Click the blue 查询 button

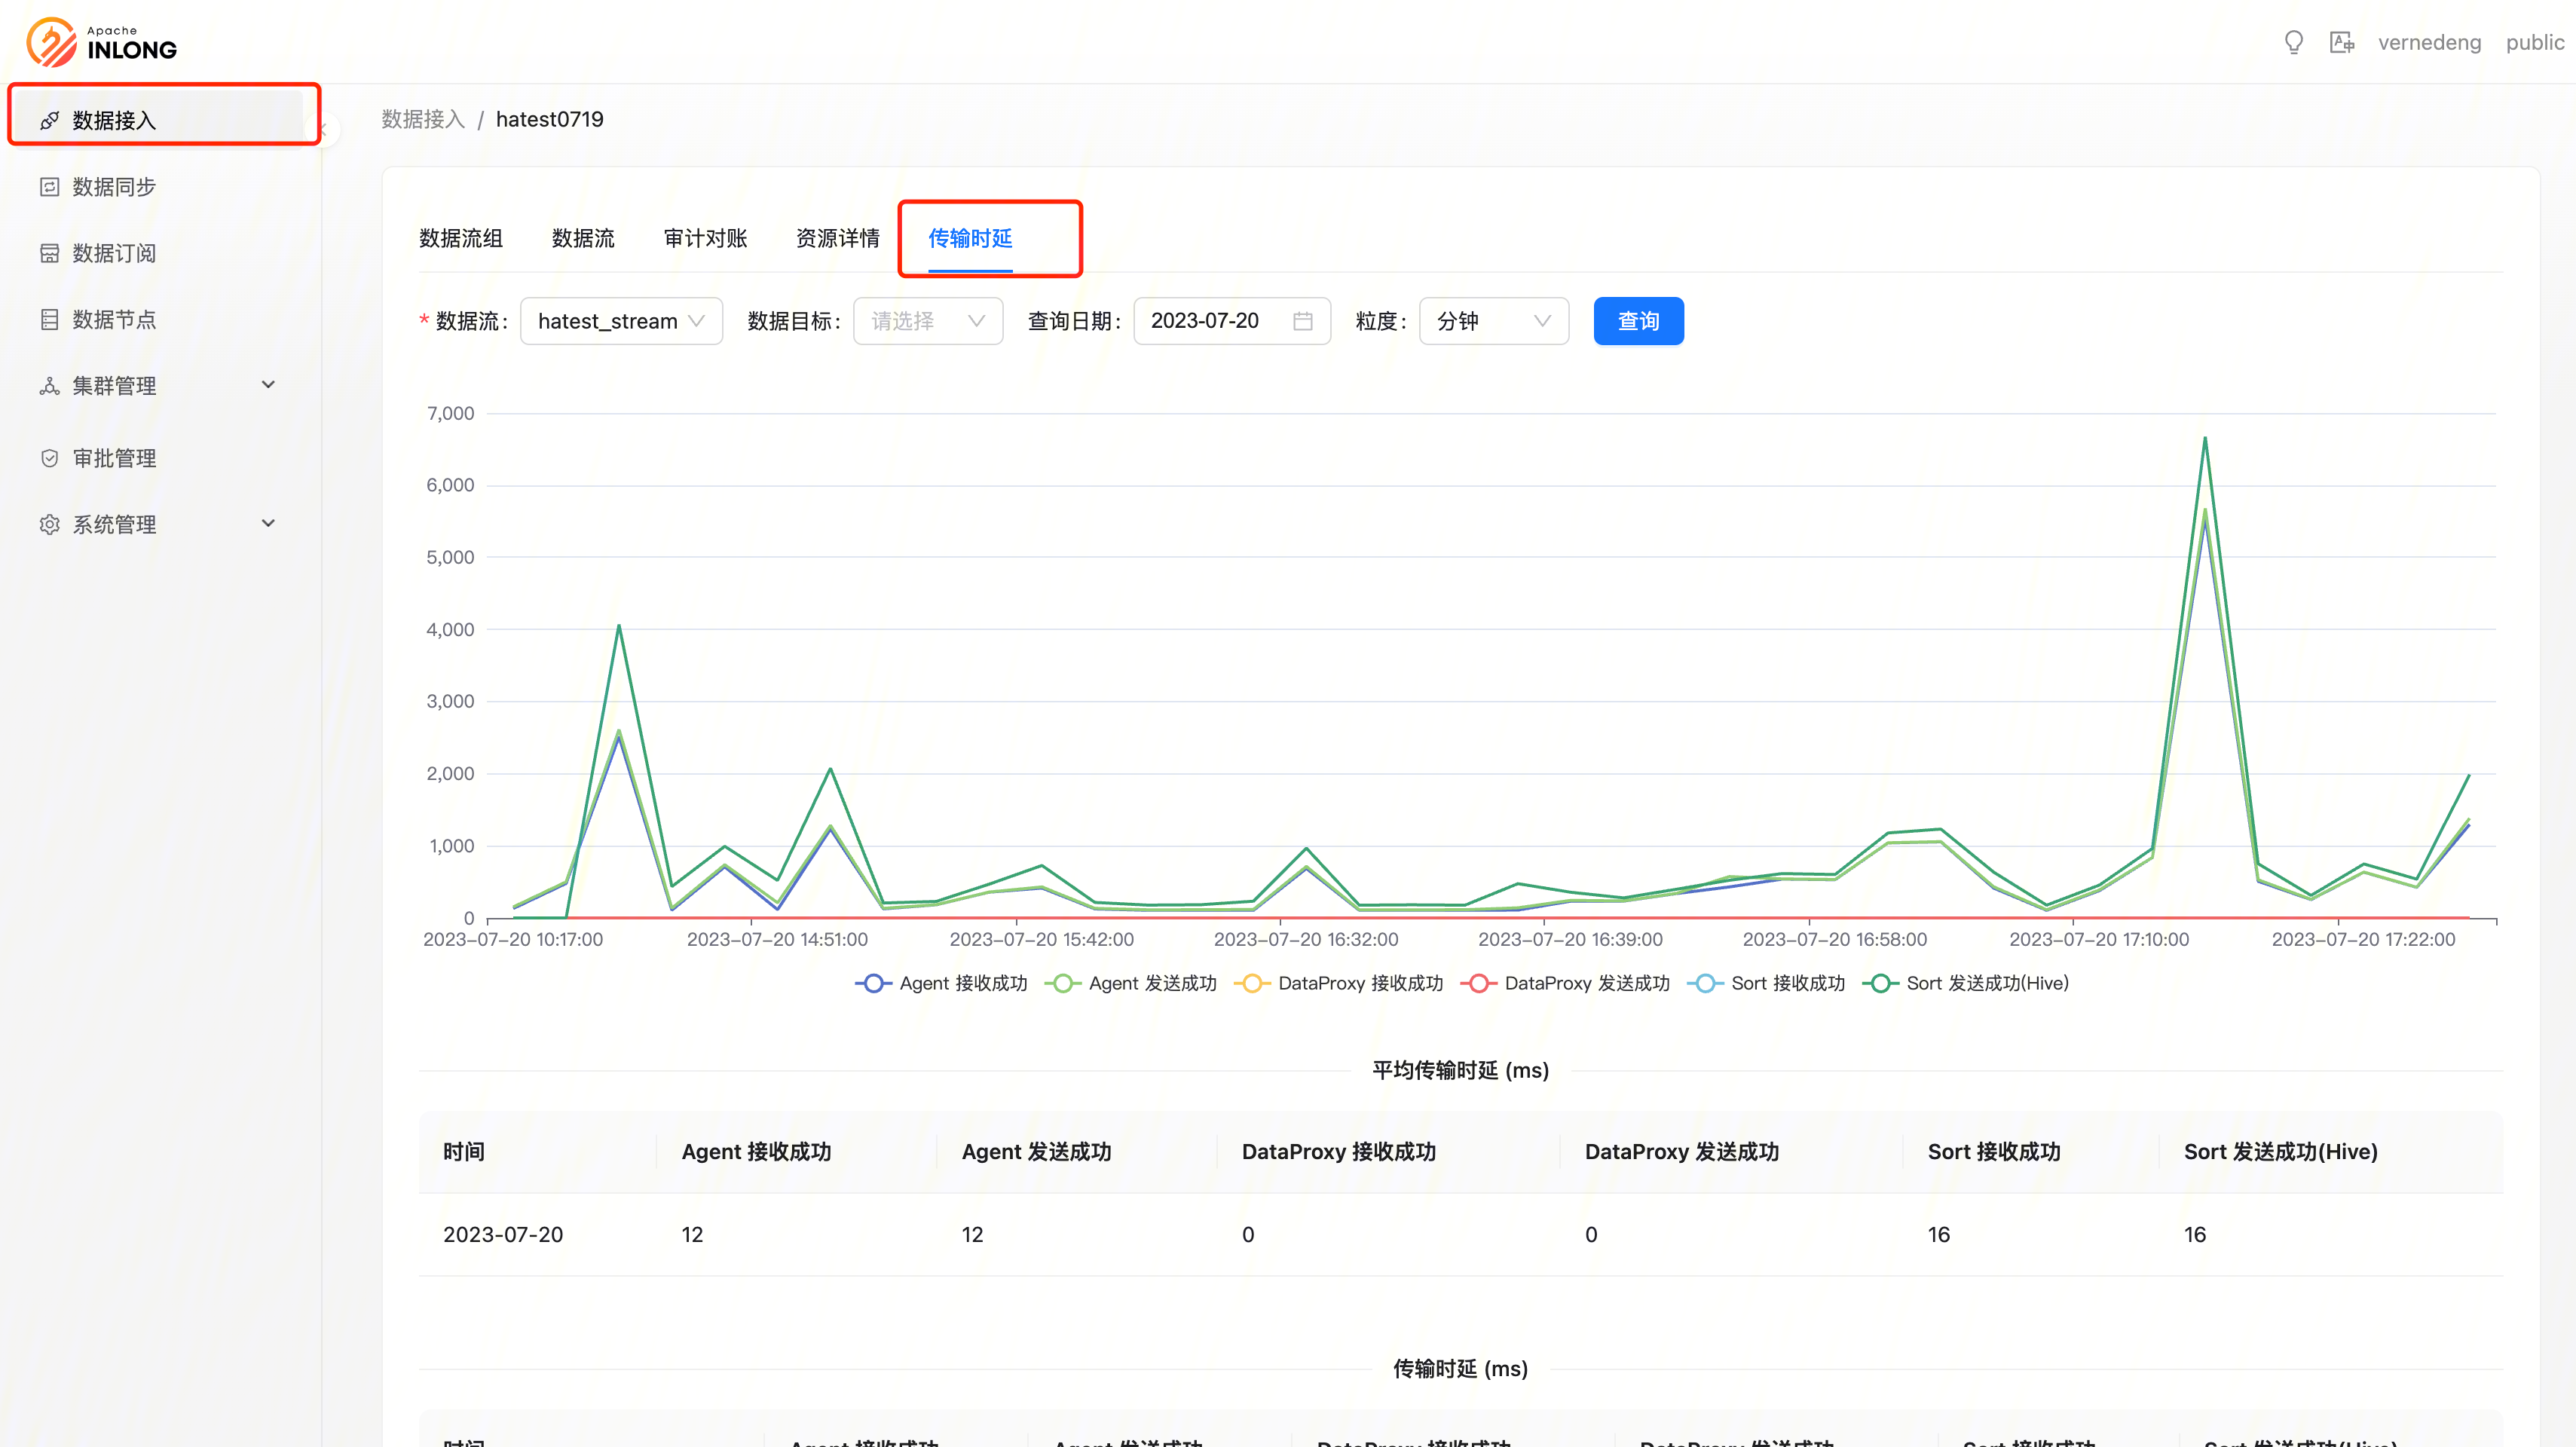click(x=1638, y=321)
